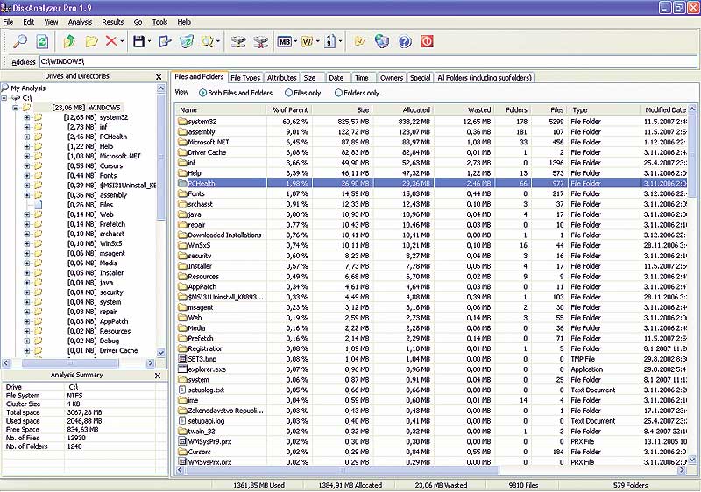Select the Downloaded Installations folder row
Viewport: 701px width, 492px height.
click(432, 235)
